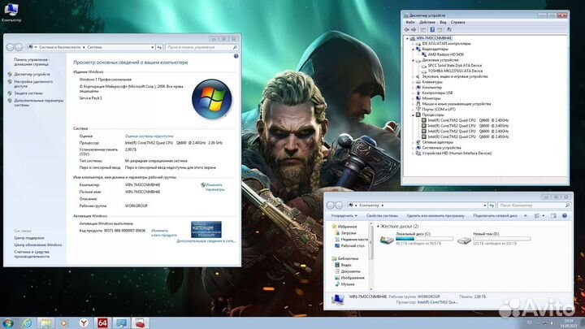Click Изменить параметры link in System window
The image size is (585, 329).
tap(215, 188)
